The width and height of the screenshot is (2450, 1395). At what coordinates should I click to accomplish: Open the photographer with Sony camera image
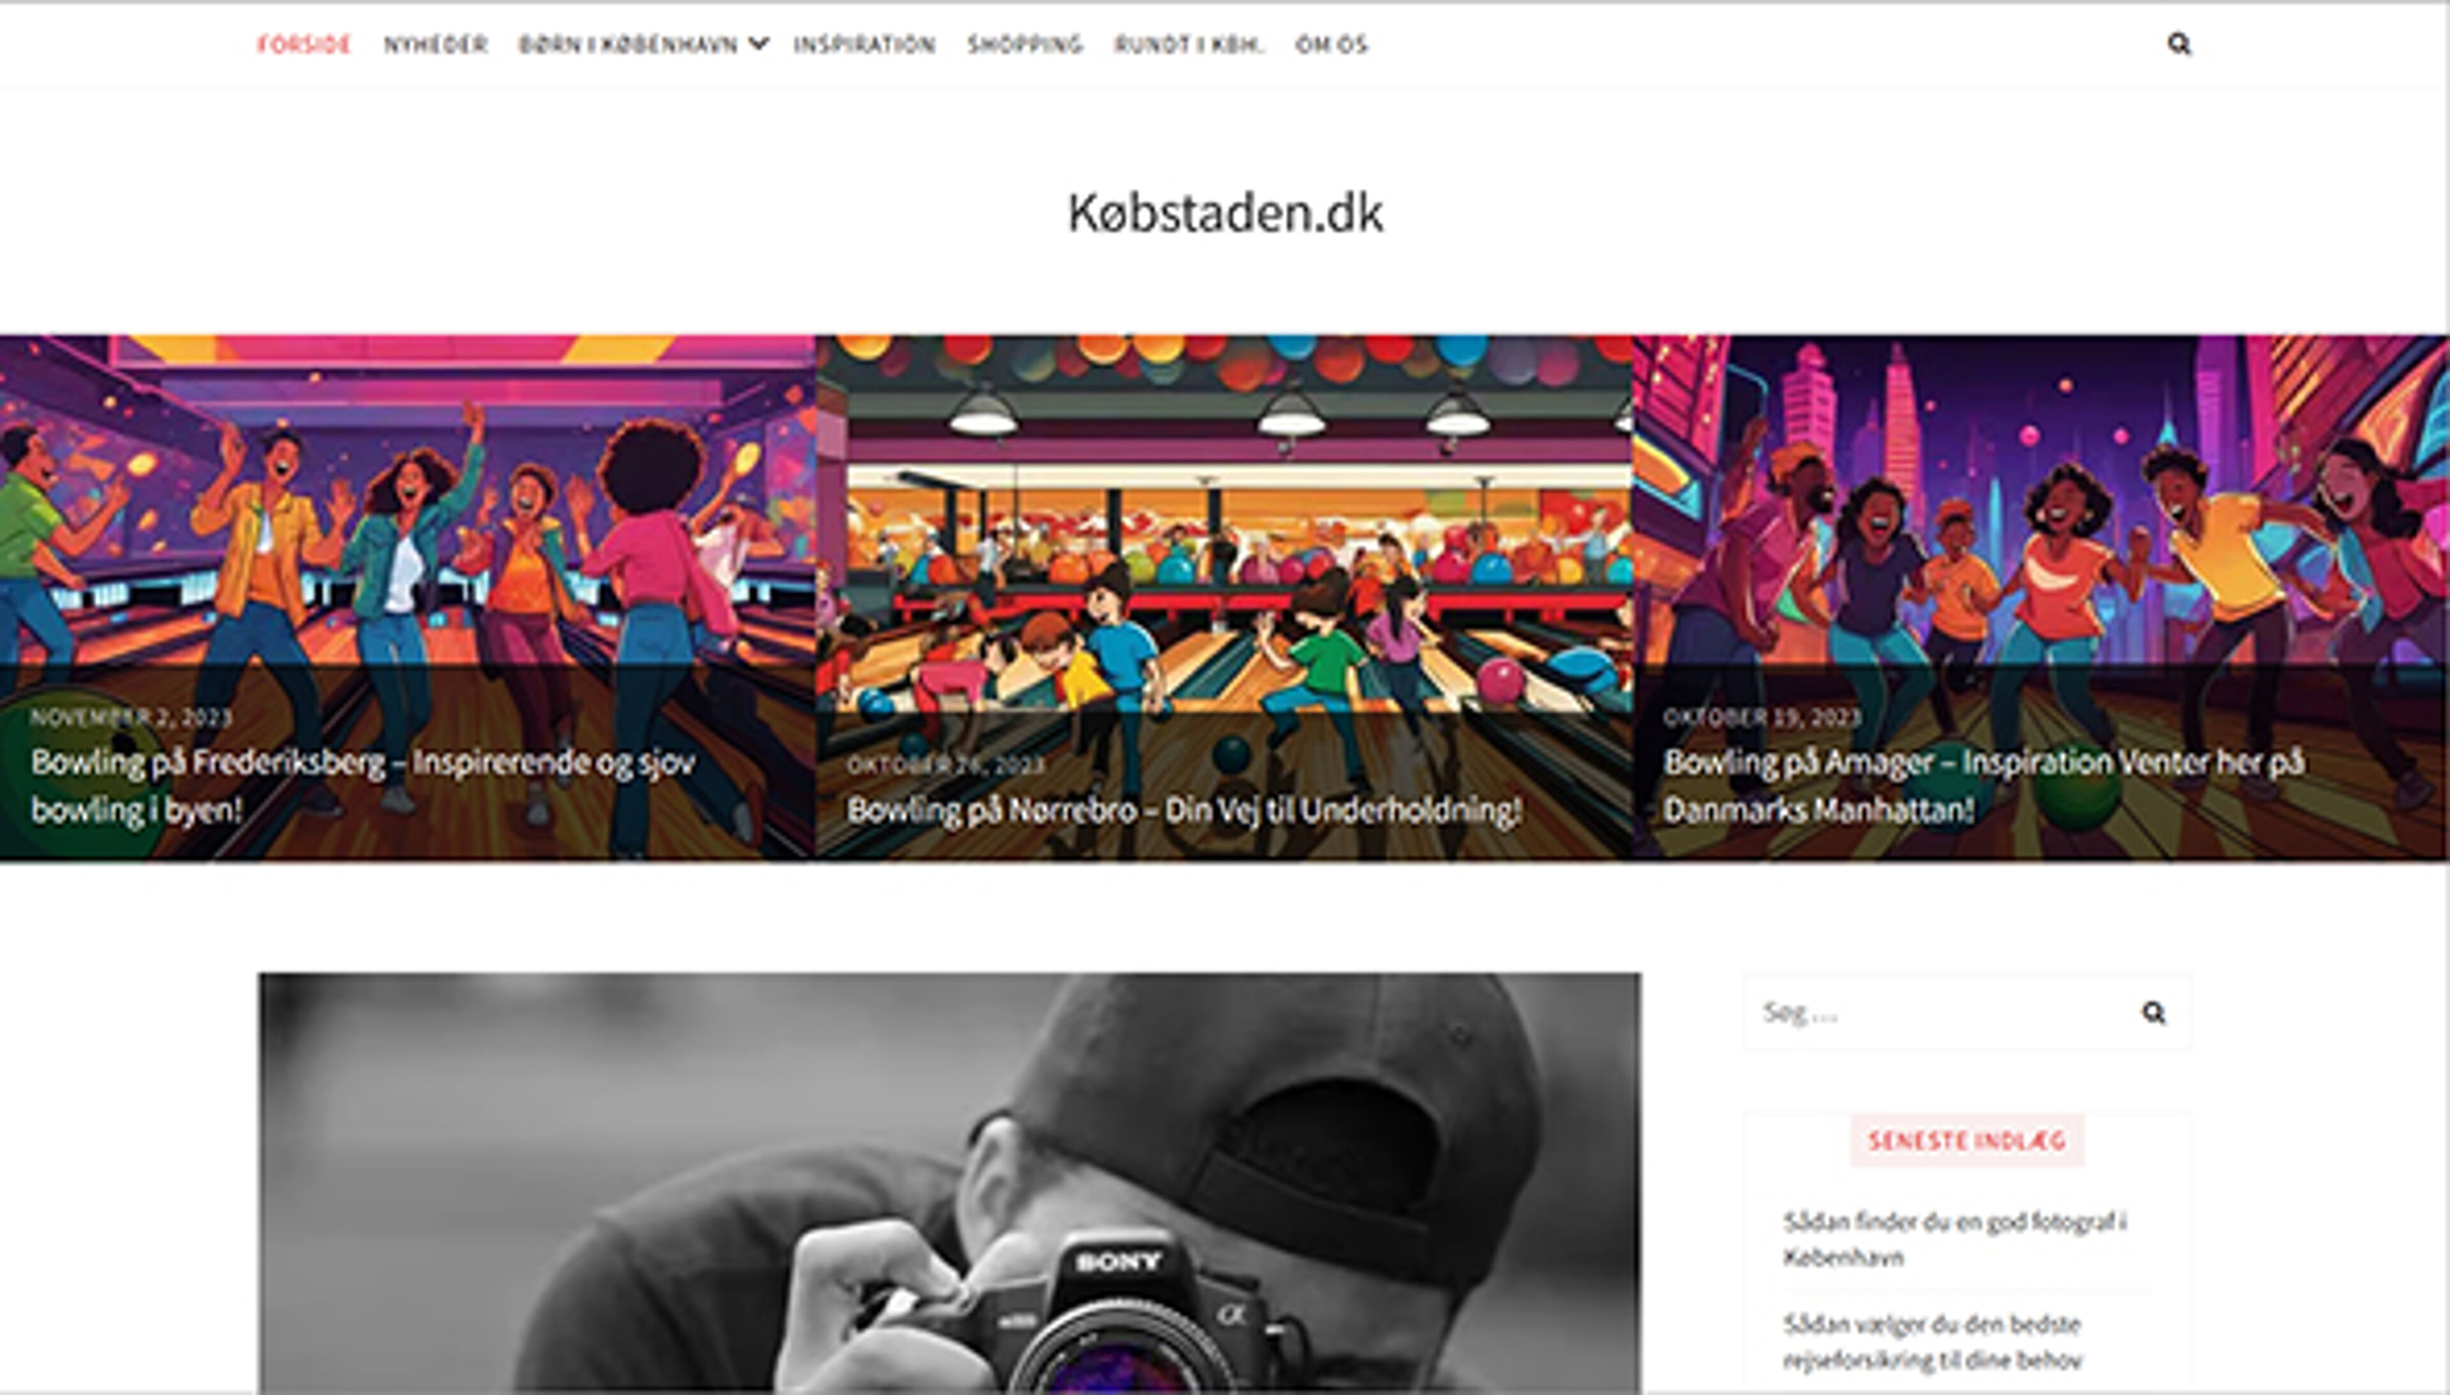click(949, 1183)
